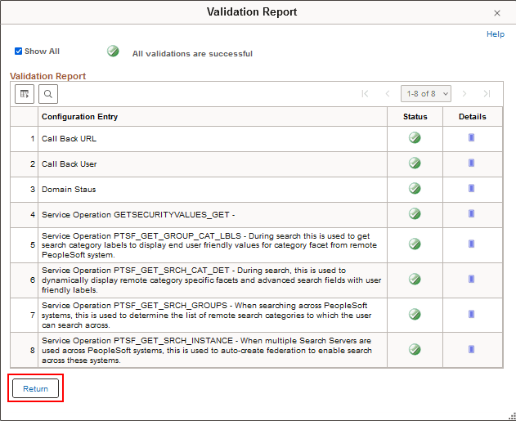Open grid personalize icon in Validation Report
This screenshot has height=421, width=516.
pyautogui.click(x=25, y=94)
